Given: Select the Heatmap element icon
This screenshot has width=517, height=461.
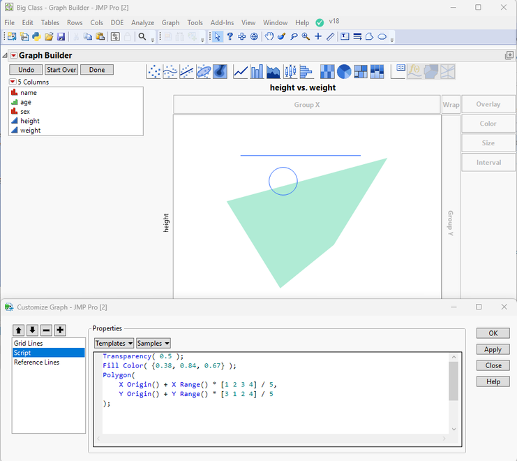Looking at the screenshot, I should pyautogui.click(x=327, y=71).
